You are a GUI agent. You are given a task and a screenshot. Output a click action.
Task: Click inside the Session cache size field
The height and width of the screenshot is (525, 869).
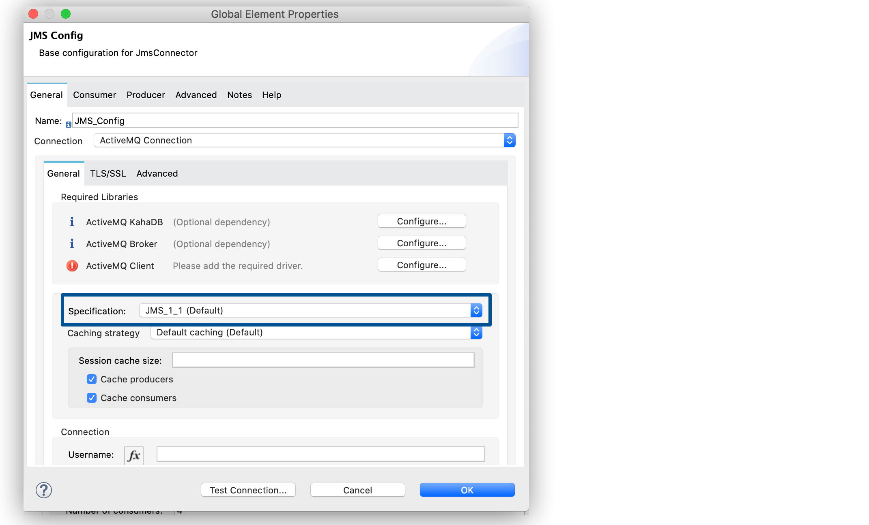(x=323, y=360)
